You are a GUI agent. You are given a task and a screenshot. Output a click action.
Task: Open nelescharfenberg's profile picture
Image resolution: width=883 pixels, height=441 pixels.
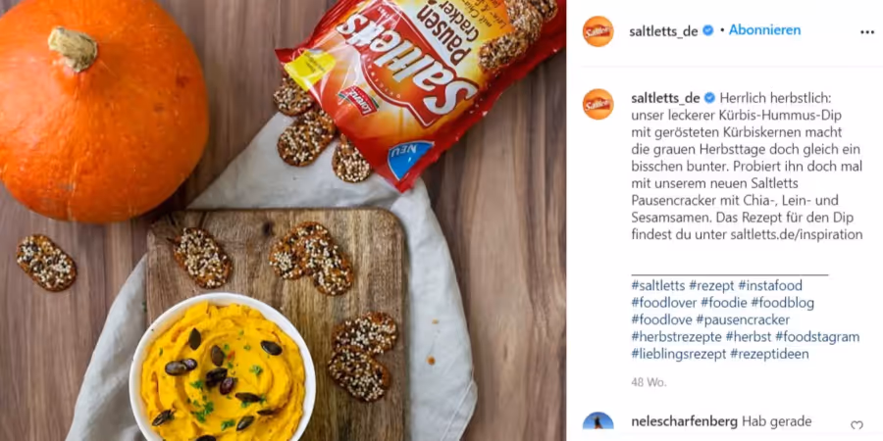(x=598, y=426)
